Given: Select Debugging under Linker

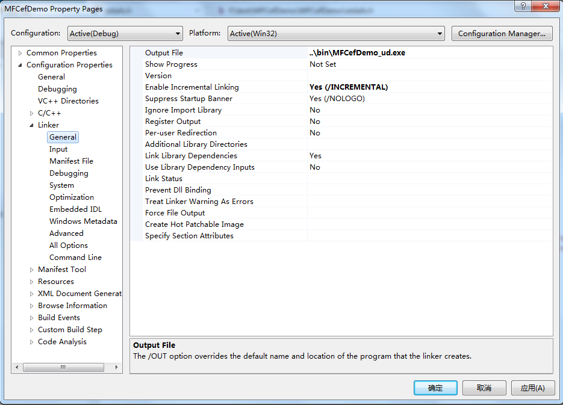Looking at the screenshot, I should pos(69,173).
